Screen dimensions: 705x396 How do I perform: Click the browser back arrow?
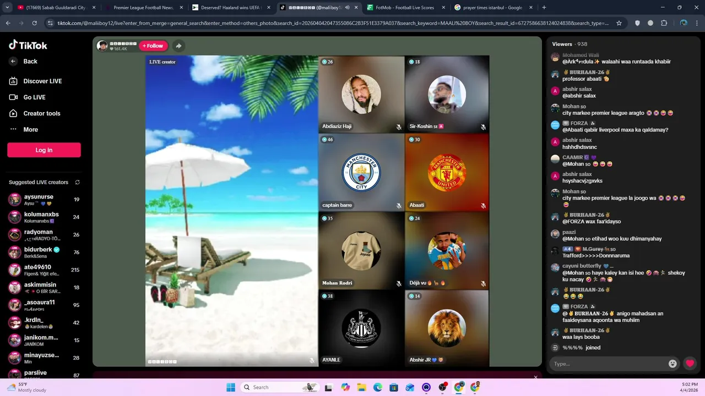(8, 23)
